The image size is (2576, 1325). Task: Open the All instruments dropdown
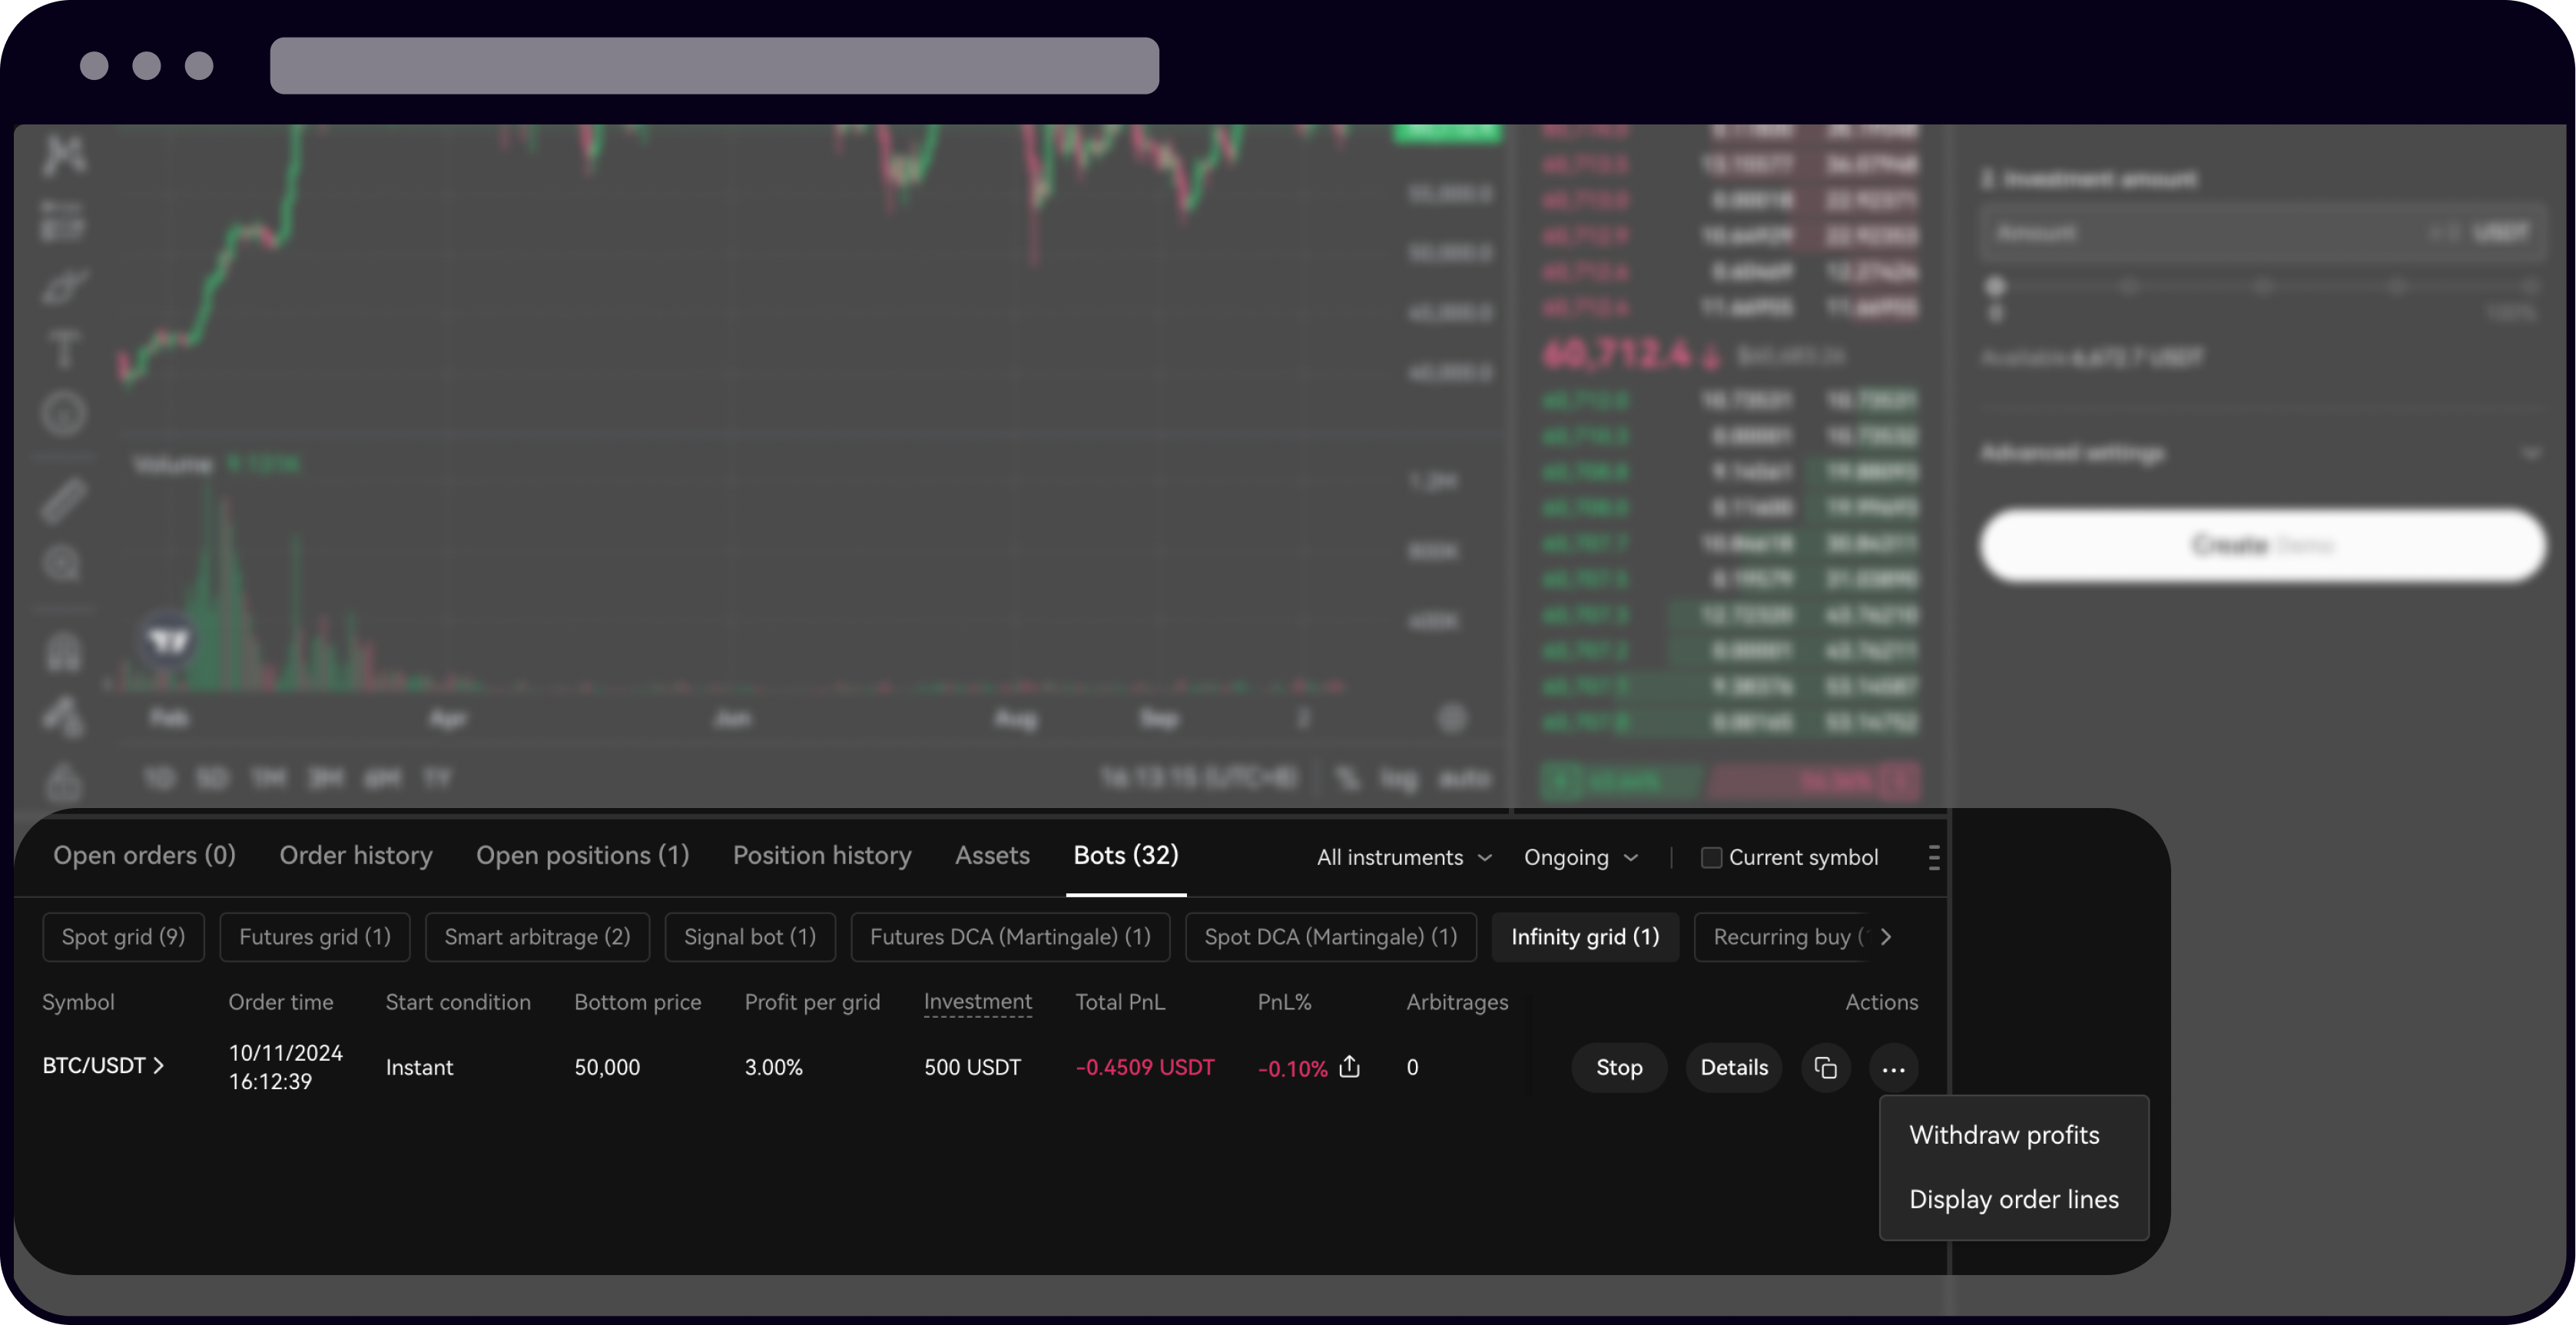tap(1404, 857)
